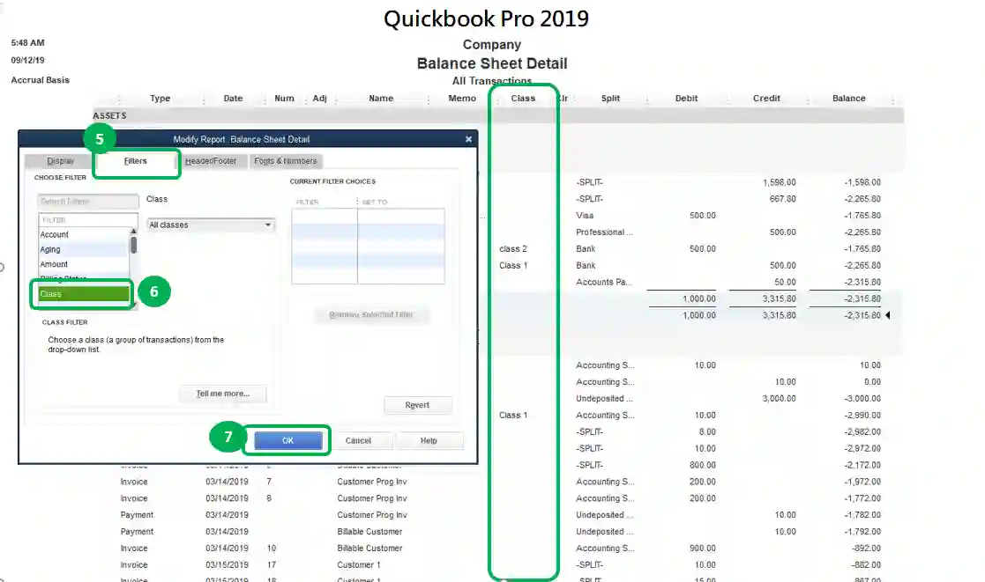985x582 pixels.
Task: Click the Balance column header
Action: [848, 99]
